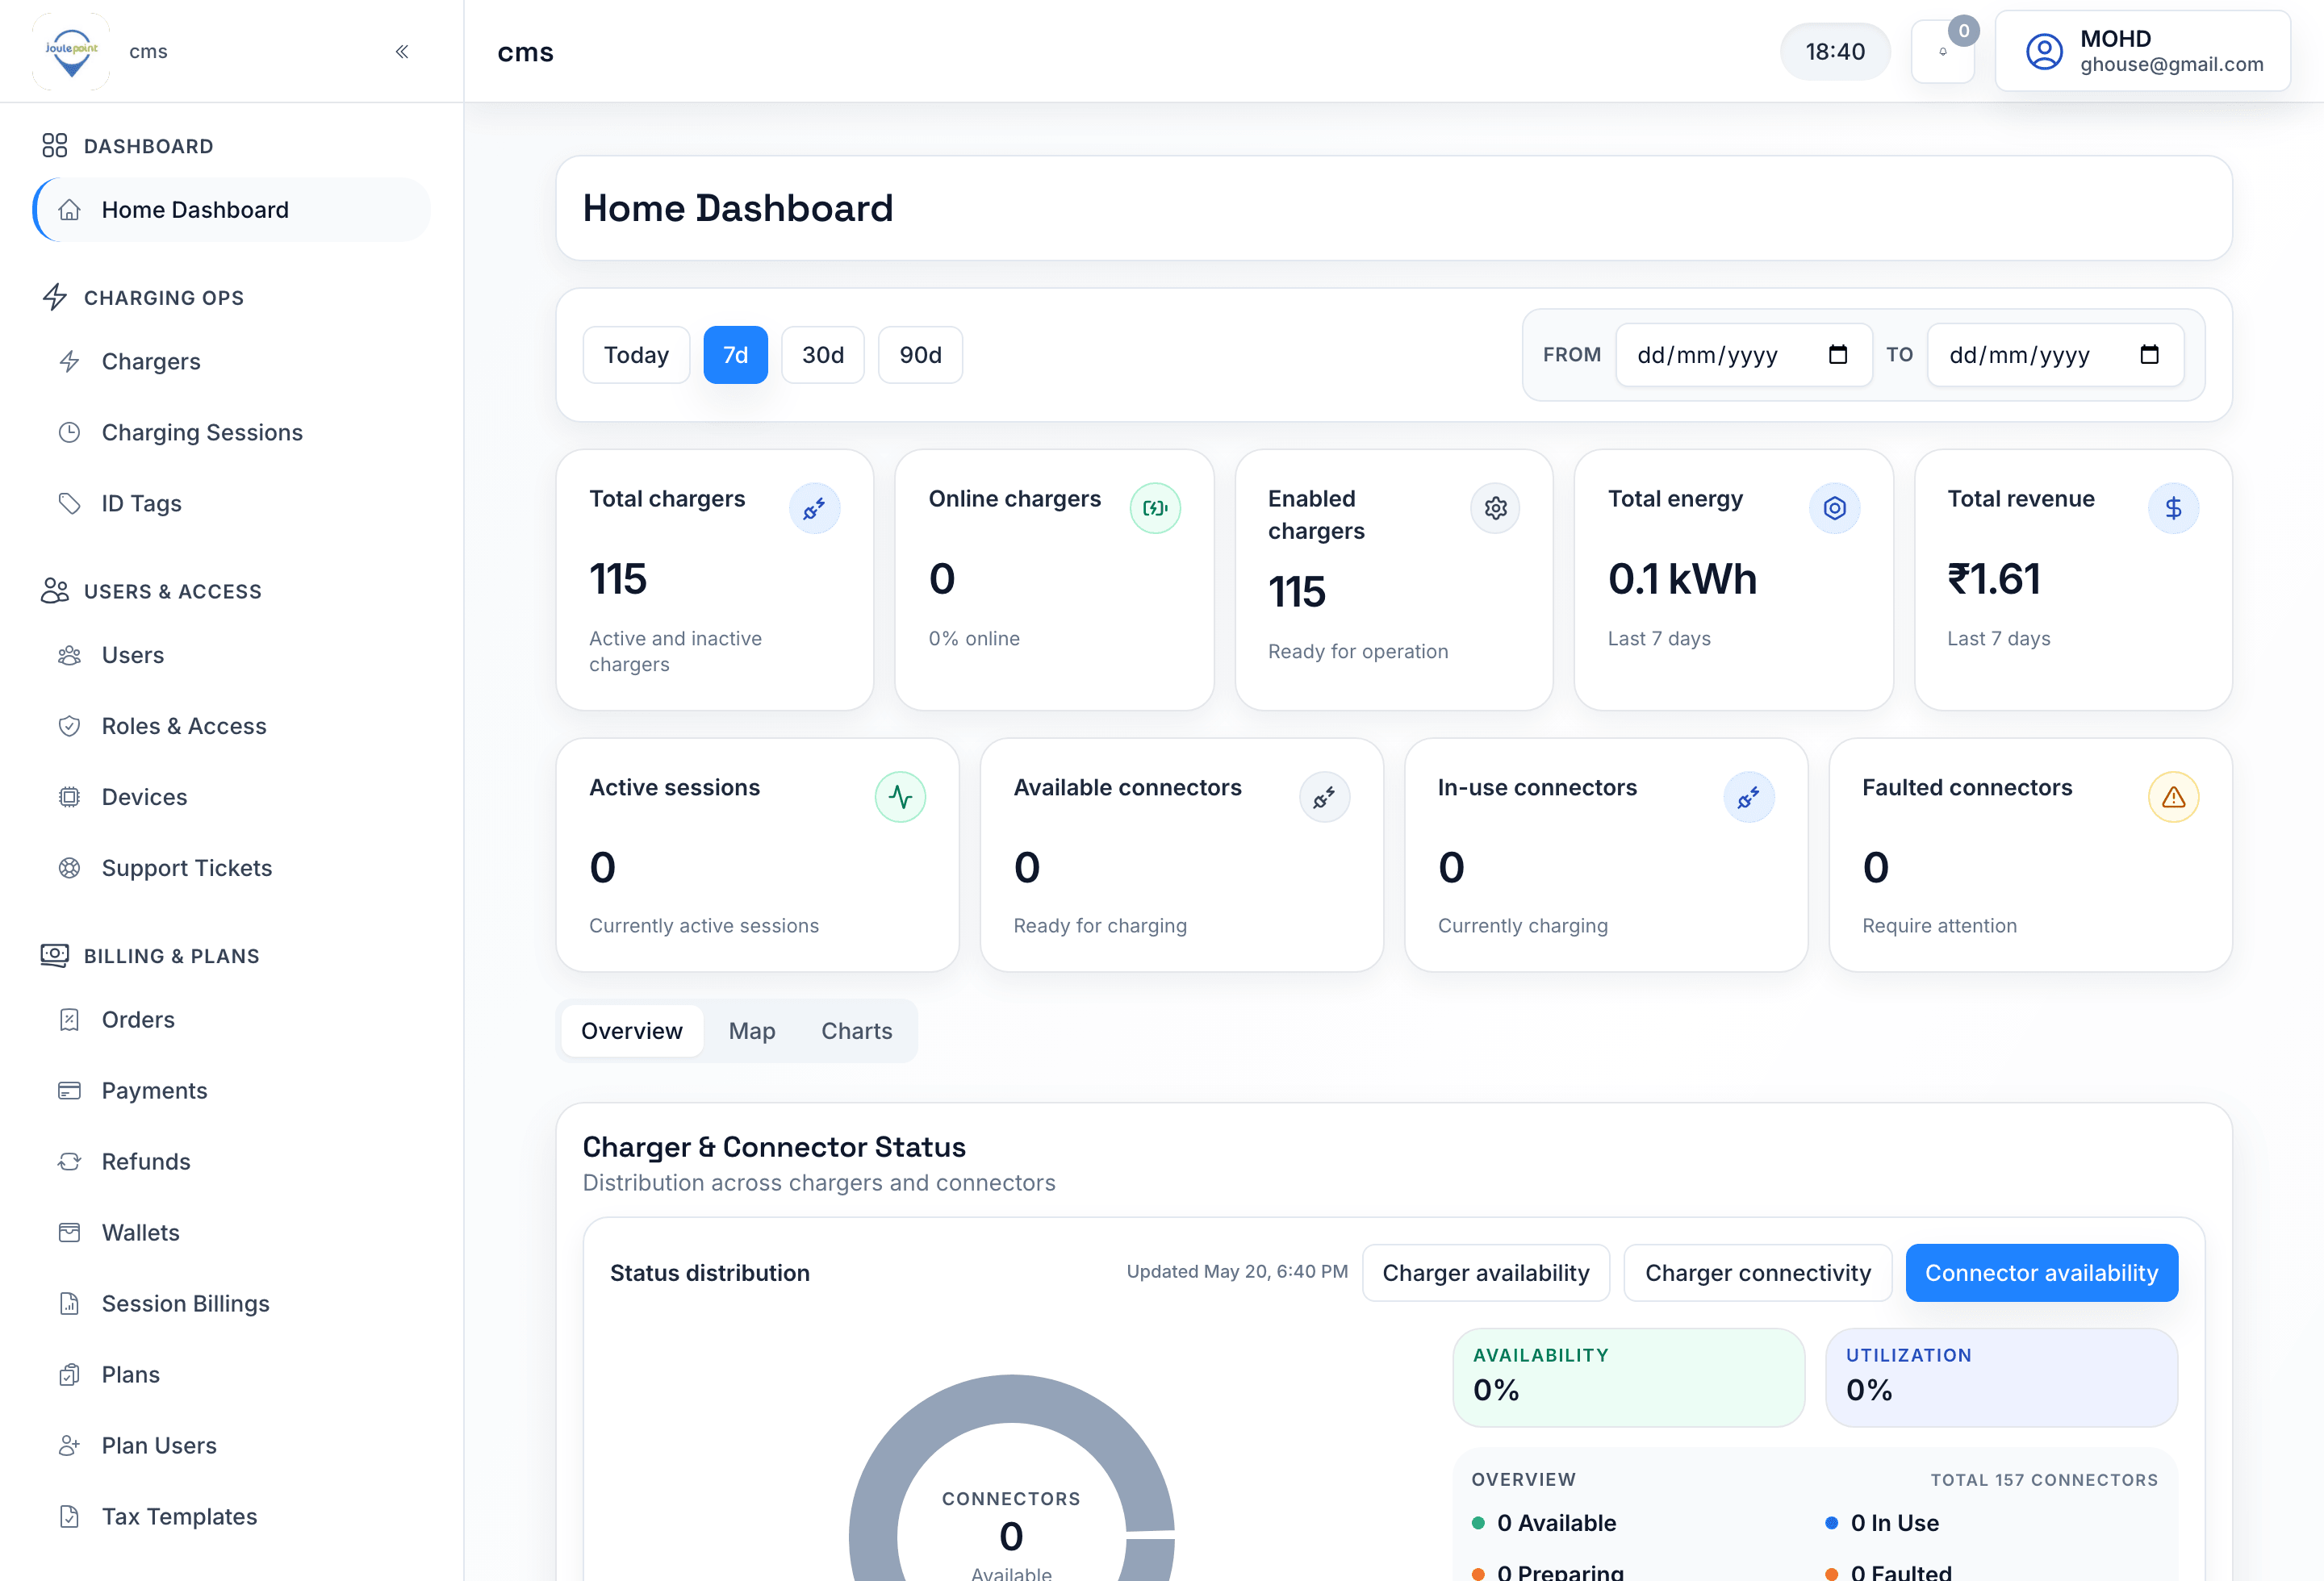Click the Joulepoint logo
This screenshot has width=2324, height=1581.
click(71, 51)
